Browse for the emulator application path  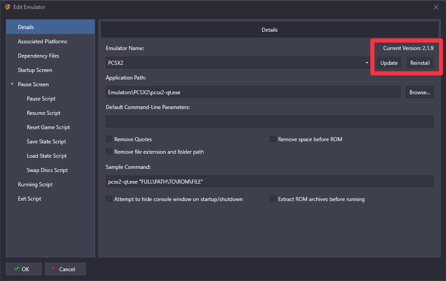pos(420,92)
